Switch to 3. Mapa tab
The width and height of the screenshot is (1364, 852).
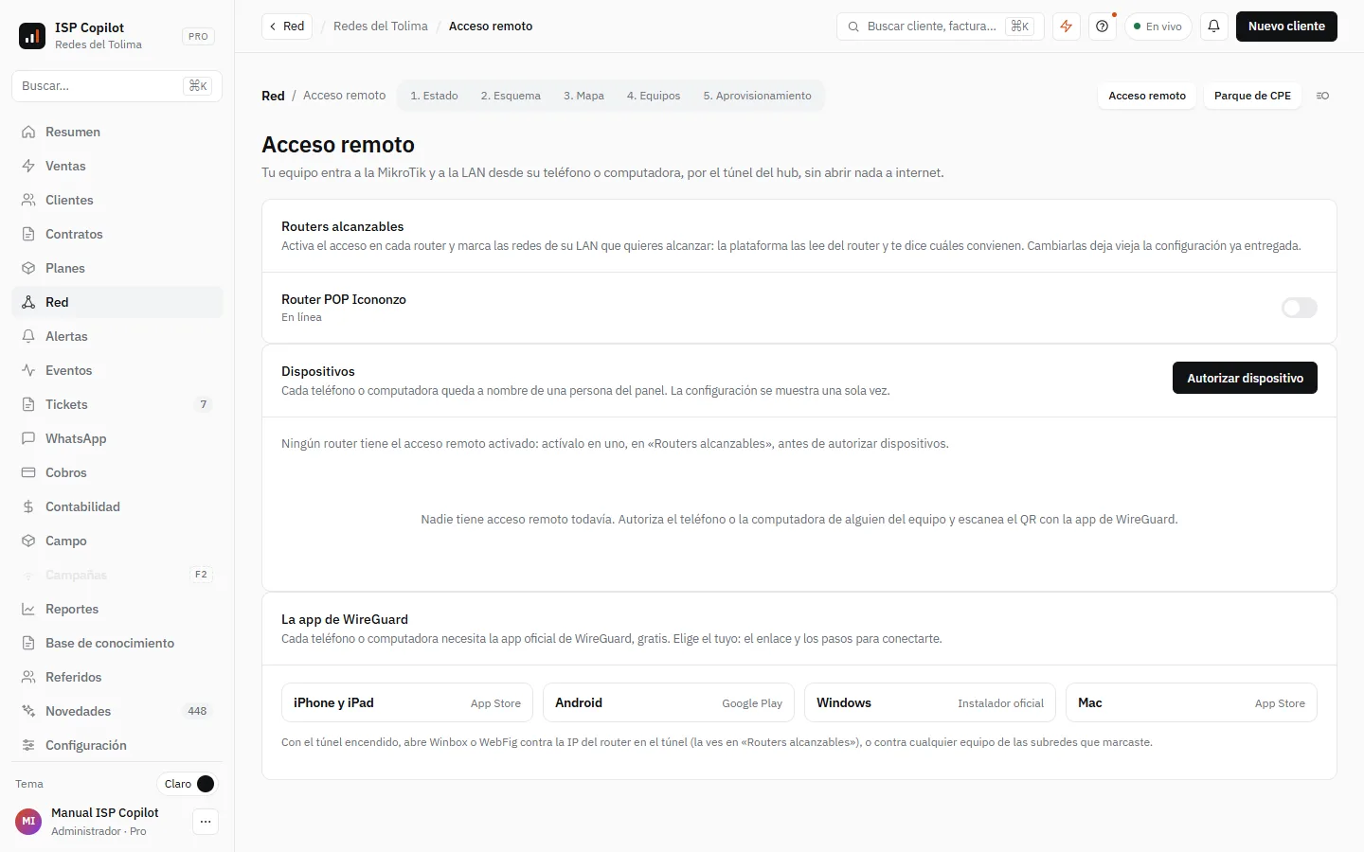tap(583, 96)
